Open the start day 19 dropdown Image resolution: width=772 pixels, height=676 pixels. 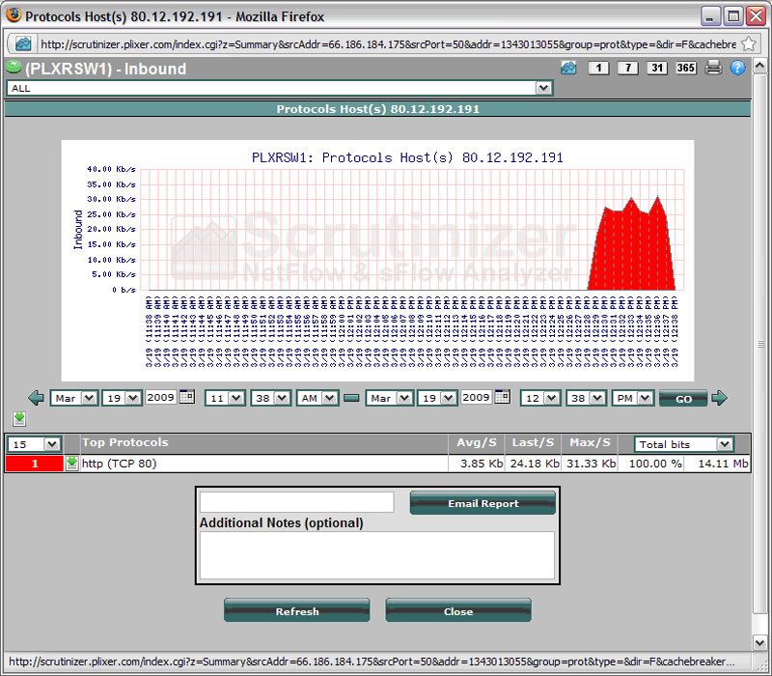(123, 398)
